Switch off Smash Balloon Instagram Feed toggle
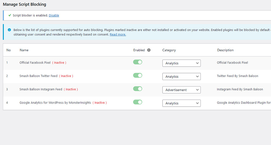 (x=138, y=89)
